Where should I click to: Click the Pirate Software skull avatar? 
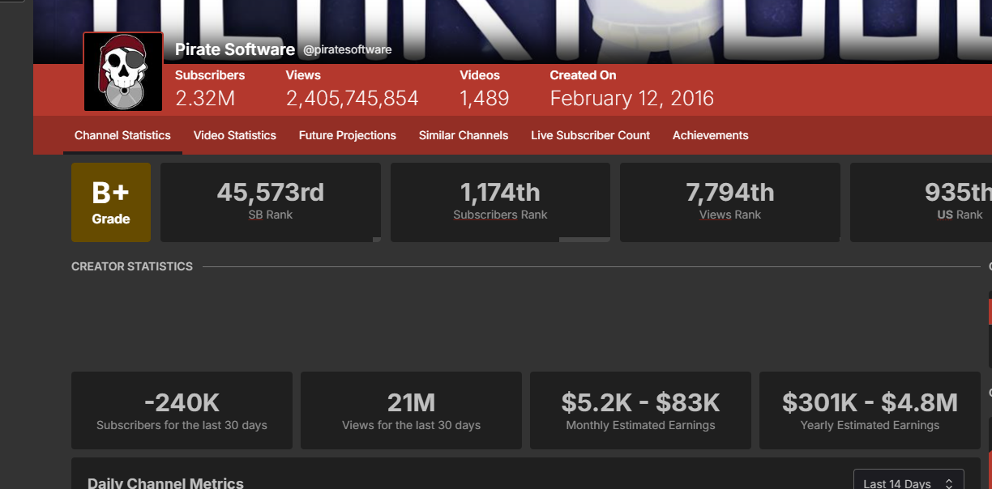[123, 72]
